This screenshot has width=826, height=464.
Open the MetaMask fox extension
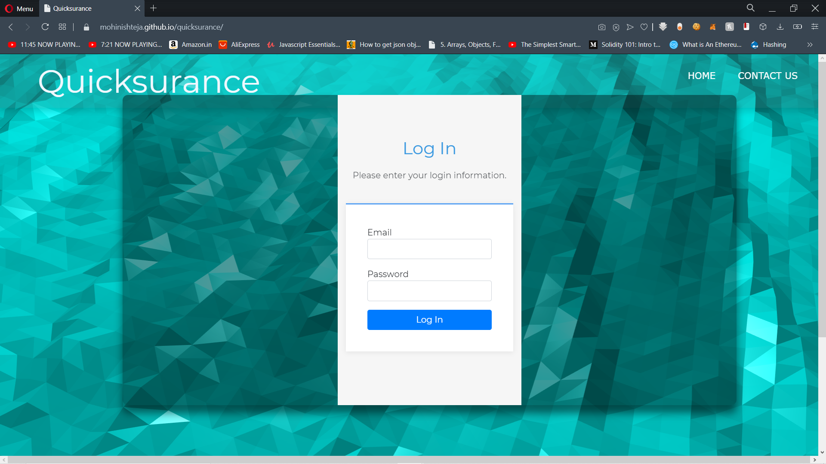713,27
